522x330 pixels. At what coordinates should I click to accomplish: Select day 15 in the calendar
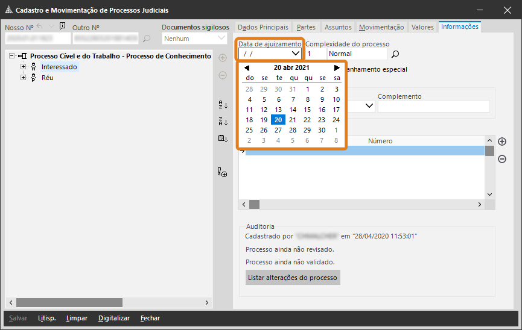point(307,110)
